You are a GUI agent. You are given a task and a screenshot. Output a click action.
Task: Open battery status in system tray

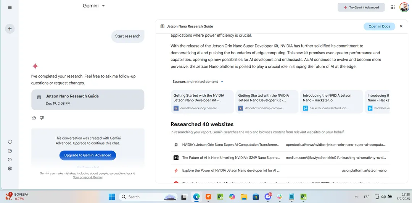pos(390,197)
